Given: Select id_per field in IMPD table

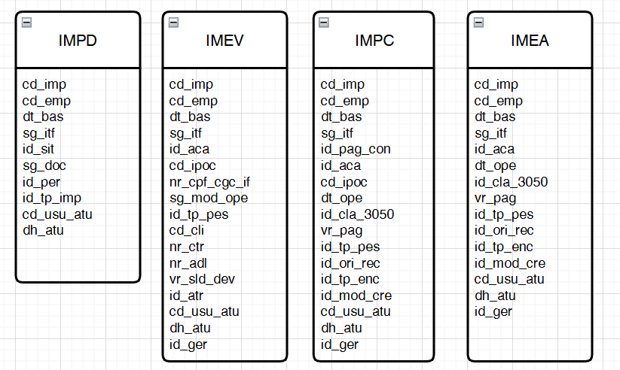Looking at the screenshot, I should point(41,182).
